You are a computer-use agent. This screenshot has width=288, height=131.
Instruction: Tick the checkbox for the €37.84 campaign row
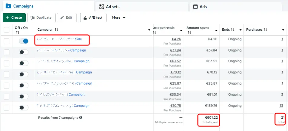6,52
